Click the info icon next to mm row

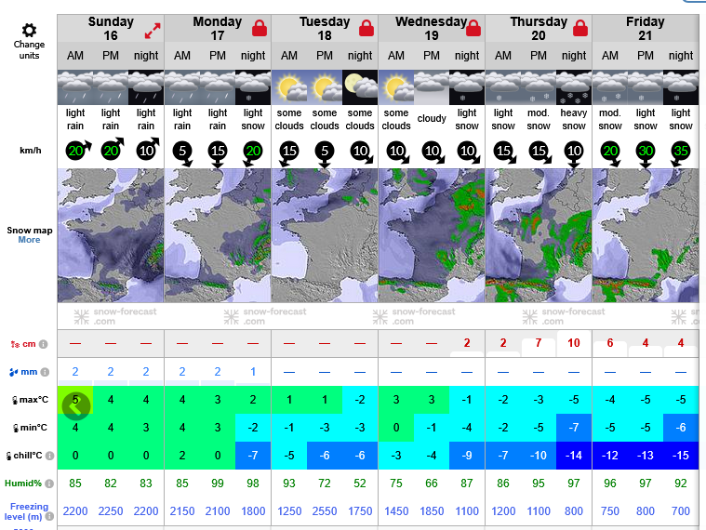(x=45, y=372)
